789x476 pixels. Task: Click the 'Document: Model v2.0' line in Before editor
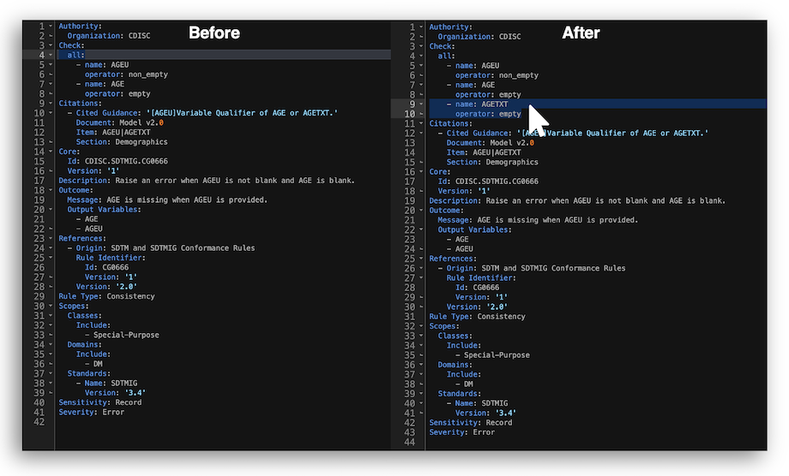pos(120,122)
